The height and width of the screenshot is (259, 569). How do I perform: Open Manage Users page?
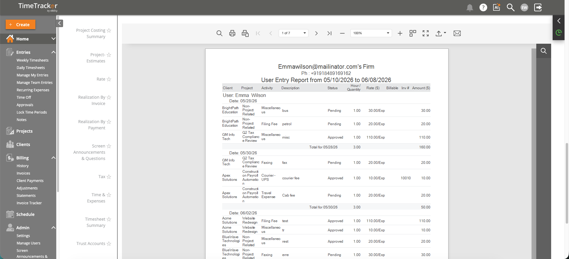29,243
